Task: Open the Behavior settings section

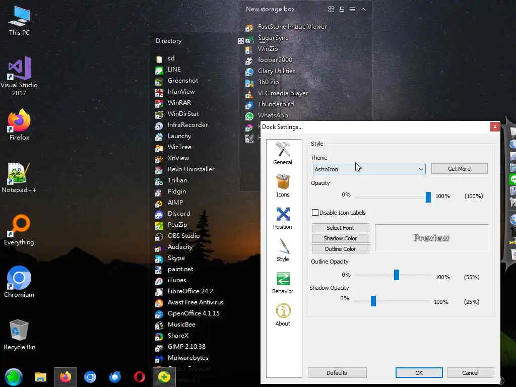Action: 283,282
